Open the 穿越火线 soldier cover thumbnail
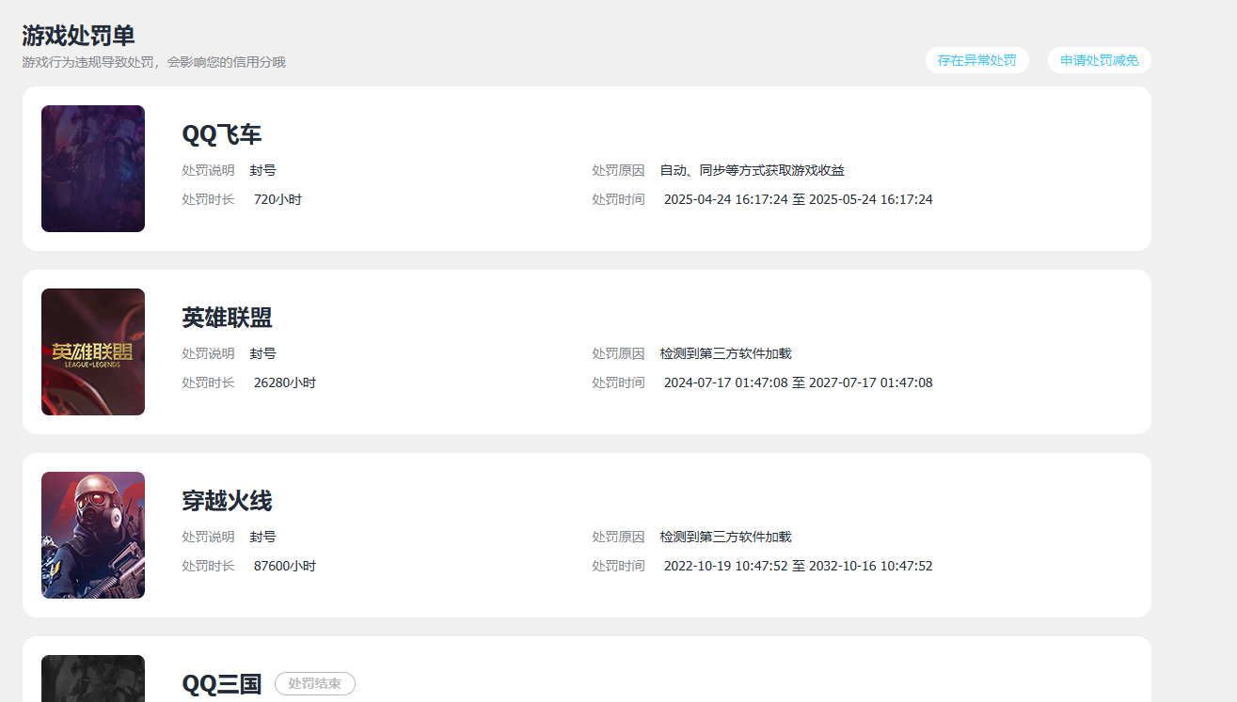This screenshot has width=1237, height=702. pyautogui.click(x=93, y=535)
